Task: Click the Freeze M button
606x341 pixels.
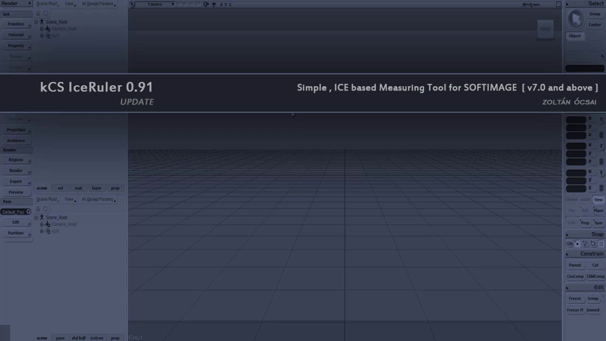Action: pos(575,310)
